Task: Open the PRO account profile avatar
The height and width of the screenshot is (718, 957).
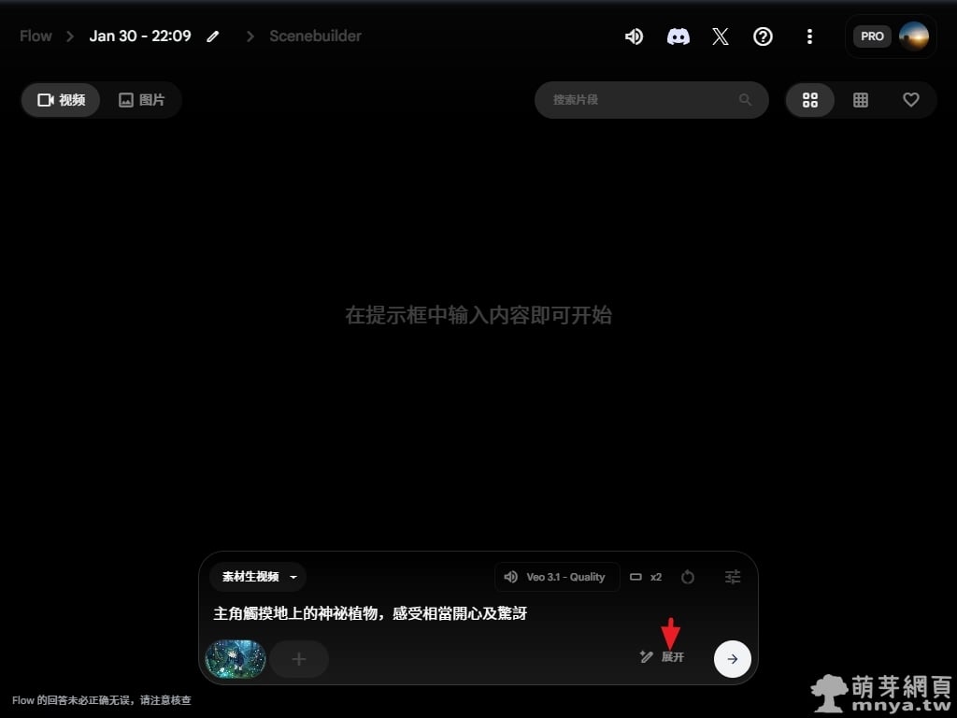Action: [x=913, y=36]
